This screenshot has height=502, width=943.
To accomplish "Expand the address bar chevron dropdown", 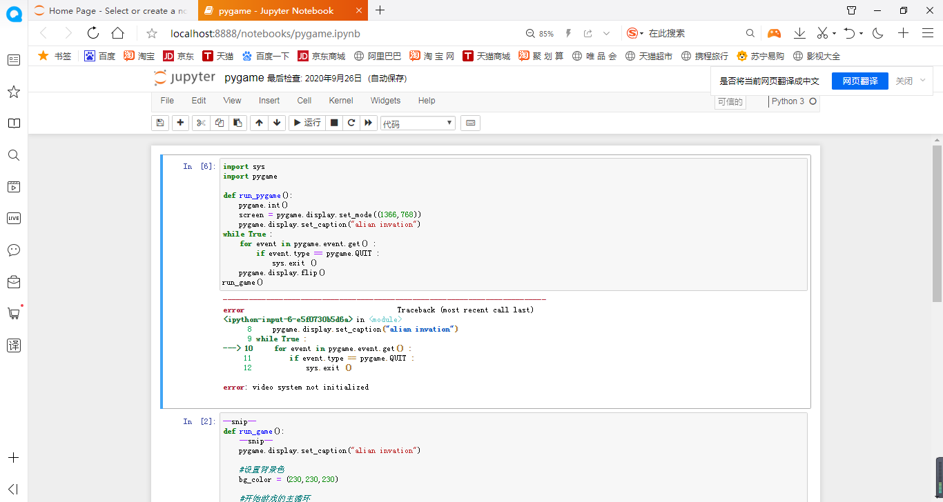I will click(607, 33).
